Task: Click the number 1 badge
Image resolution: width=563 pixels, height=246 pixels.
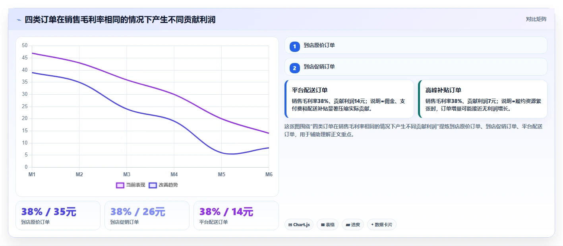Action: pyautogui.click(x=294, y=46)
